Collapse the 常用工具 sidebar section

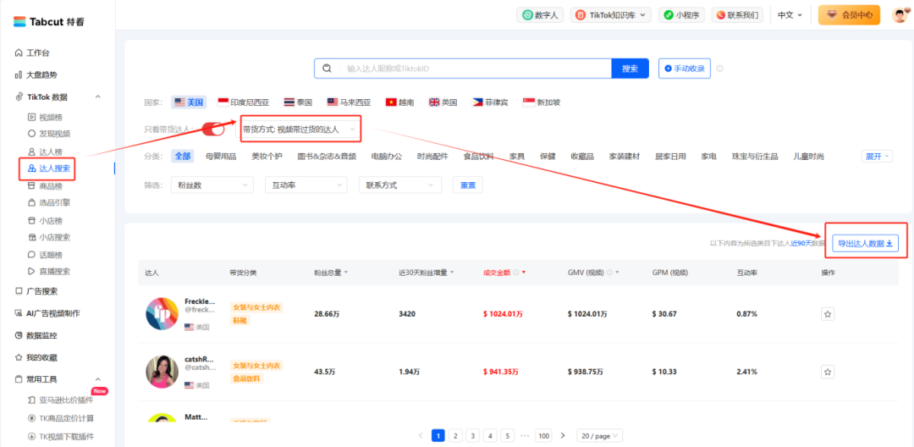coord(98,379)
